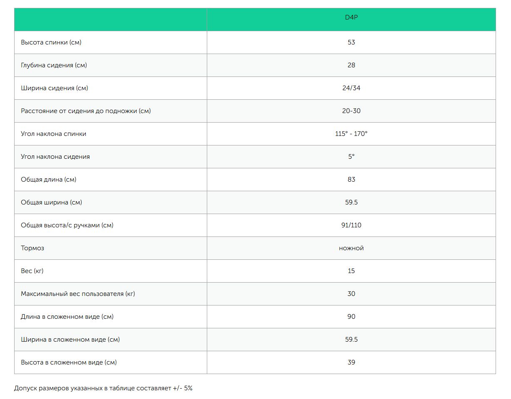Click the folded length value 90
The width and height of the screenshot is (511, 399).
click(x=351, y=317)
